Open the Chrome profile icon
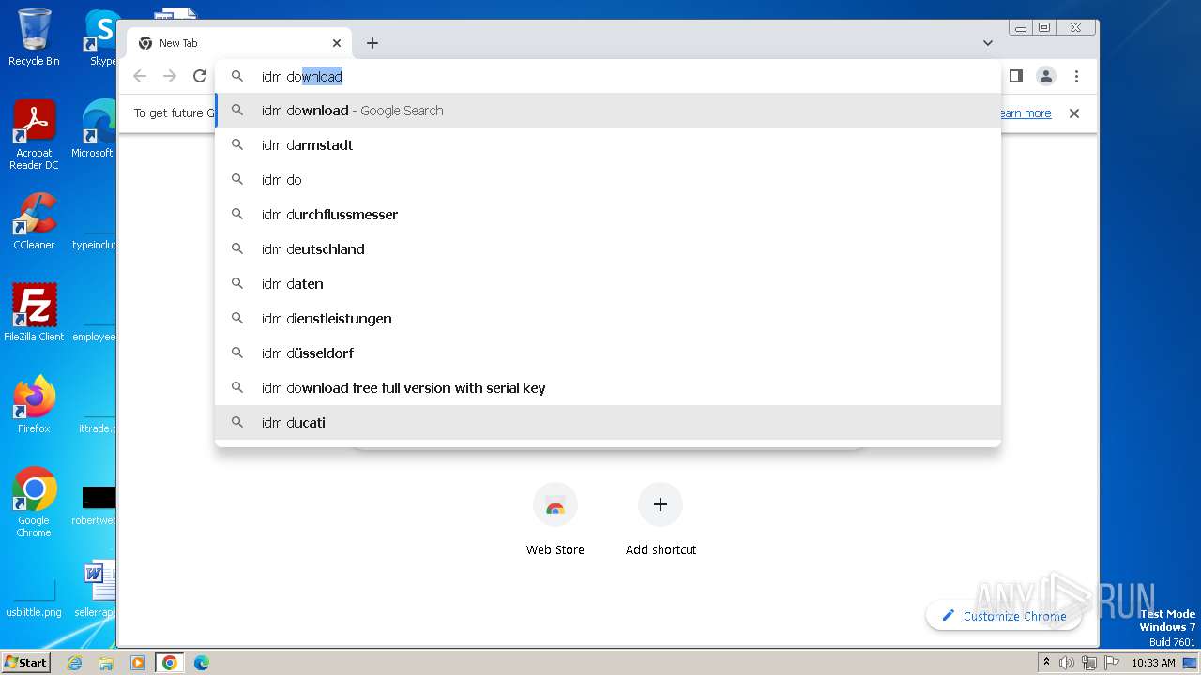The height and width of the screenshot is (675, 1201). (1046, 77)
